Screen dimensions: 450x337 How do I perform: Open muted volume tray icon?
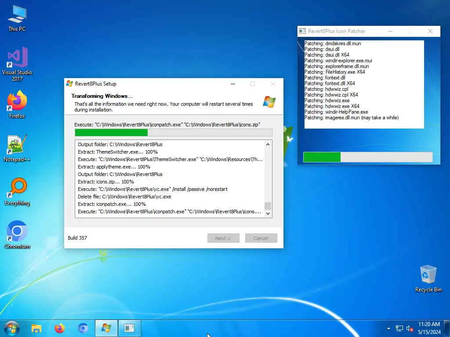tap(409, 328)
